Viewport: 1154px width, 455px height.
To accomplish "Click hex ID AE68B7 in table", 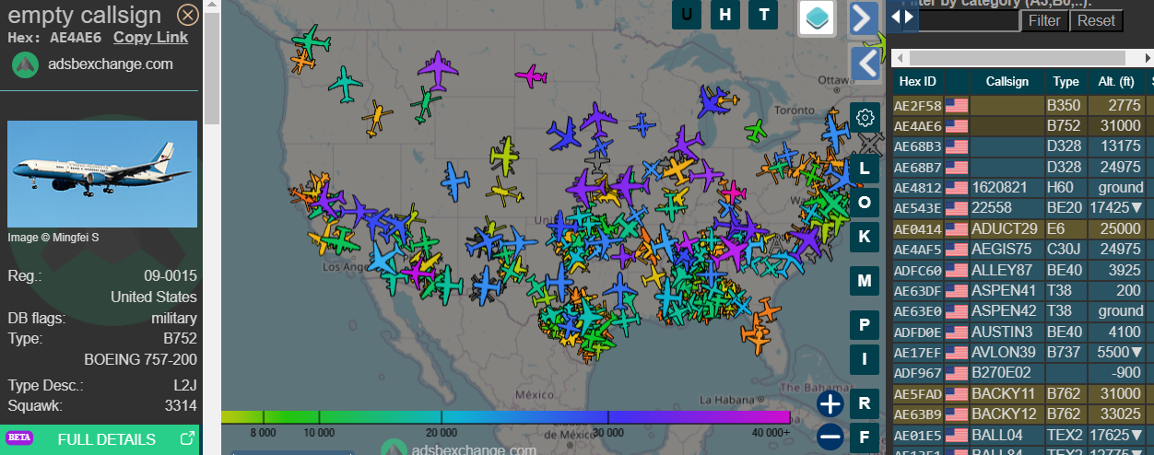I will coord(917,167).
